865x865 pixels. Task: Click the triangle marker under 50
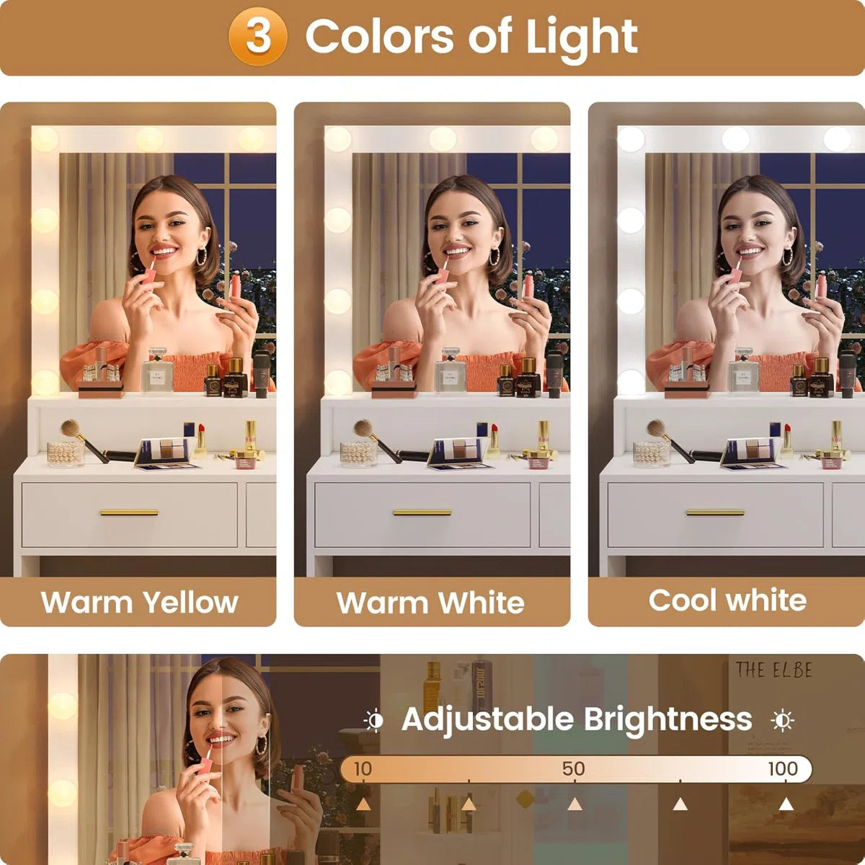pyautogui.click(x=575, y=804)
